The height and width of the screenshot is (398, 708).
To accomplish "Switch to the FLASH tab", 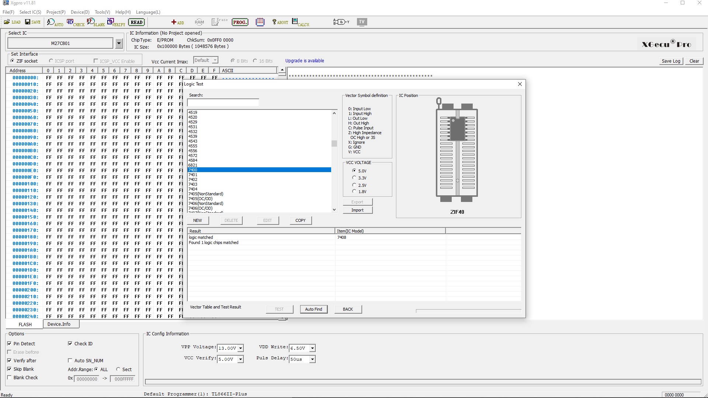I will (25, 325).
